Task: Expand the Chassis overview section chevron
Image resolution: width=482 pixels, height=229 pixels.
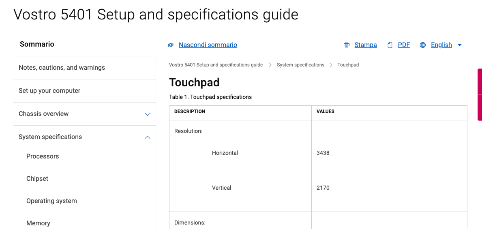Action: click(148, 114)
